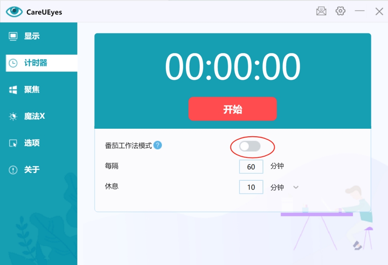
Task: Click the Windows icon beside 聚焦
Action: point(13,90)
